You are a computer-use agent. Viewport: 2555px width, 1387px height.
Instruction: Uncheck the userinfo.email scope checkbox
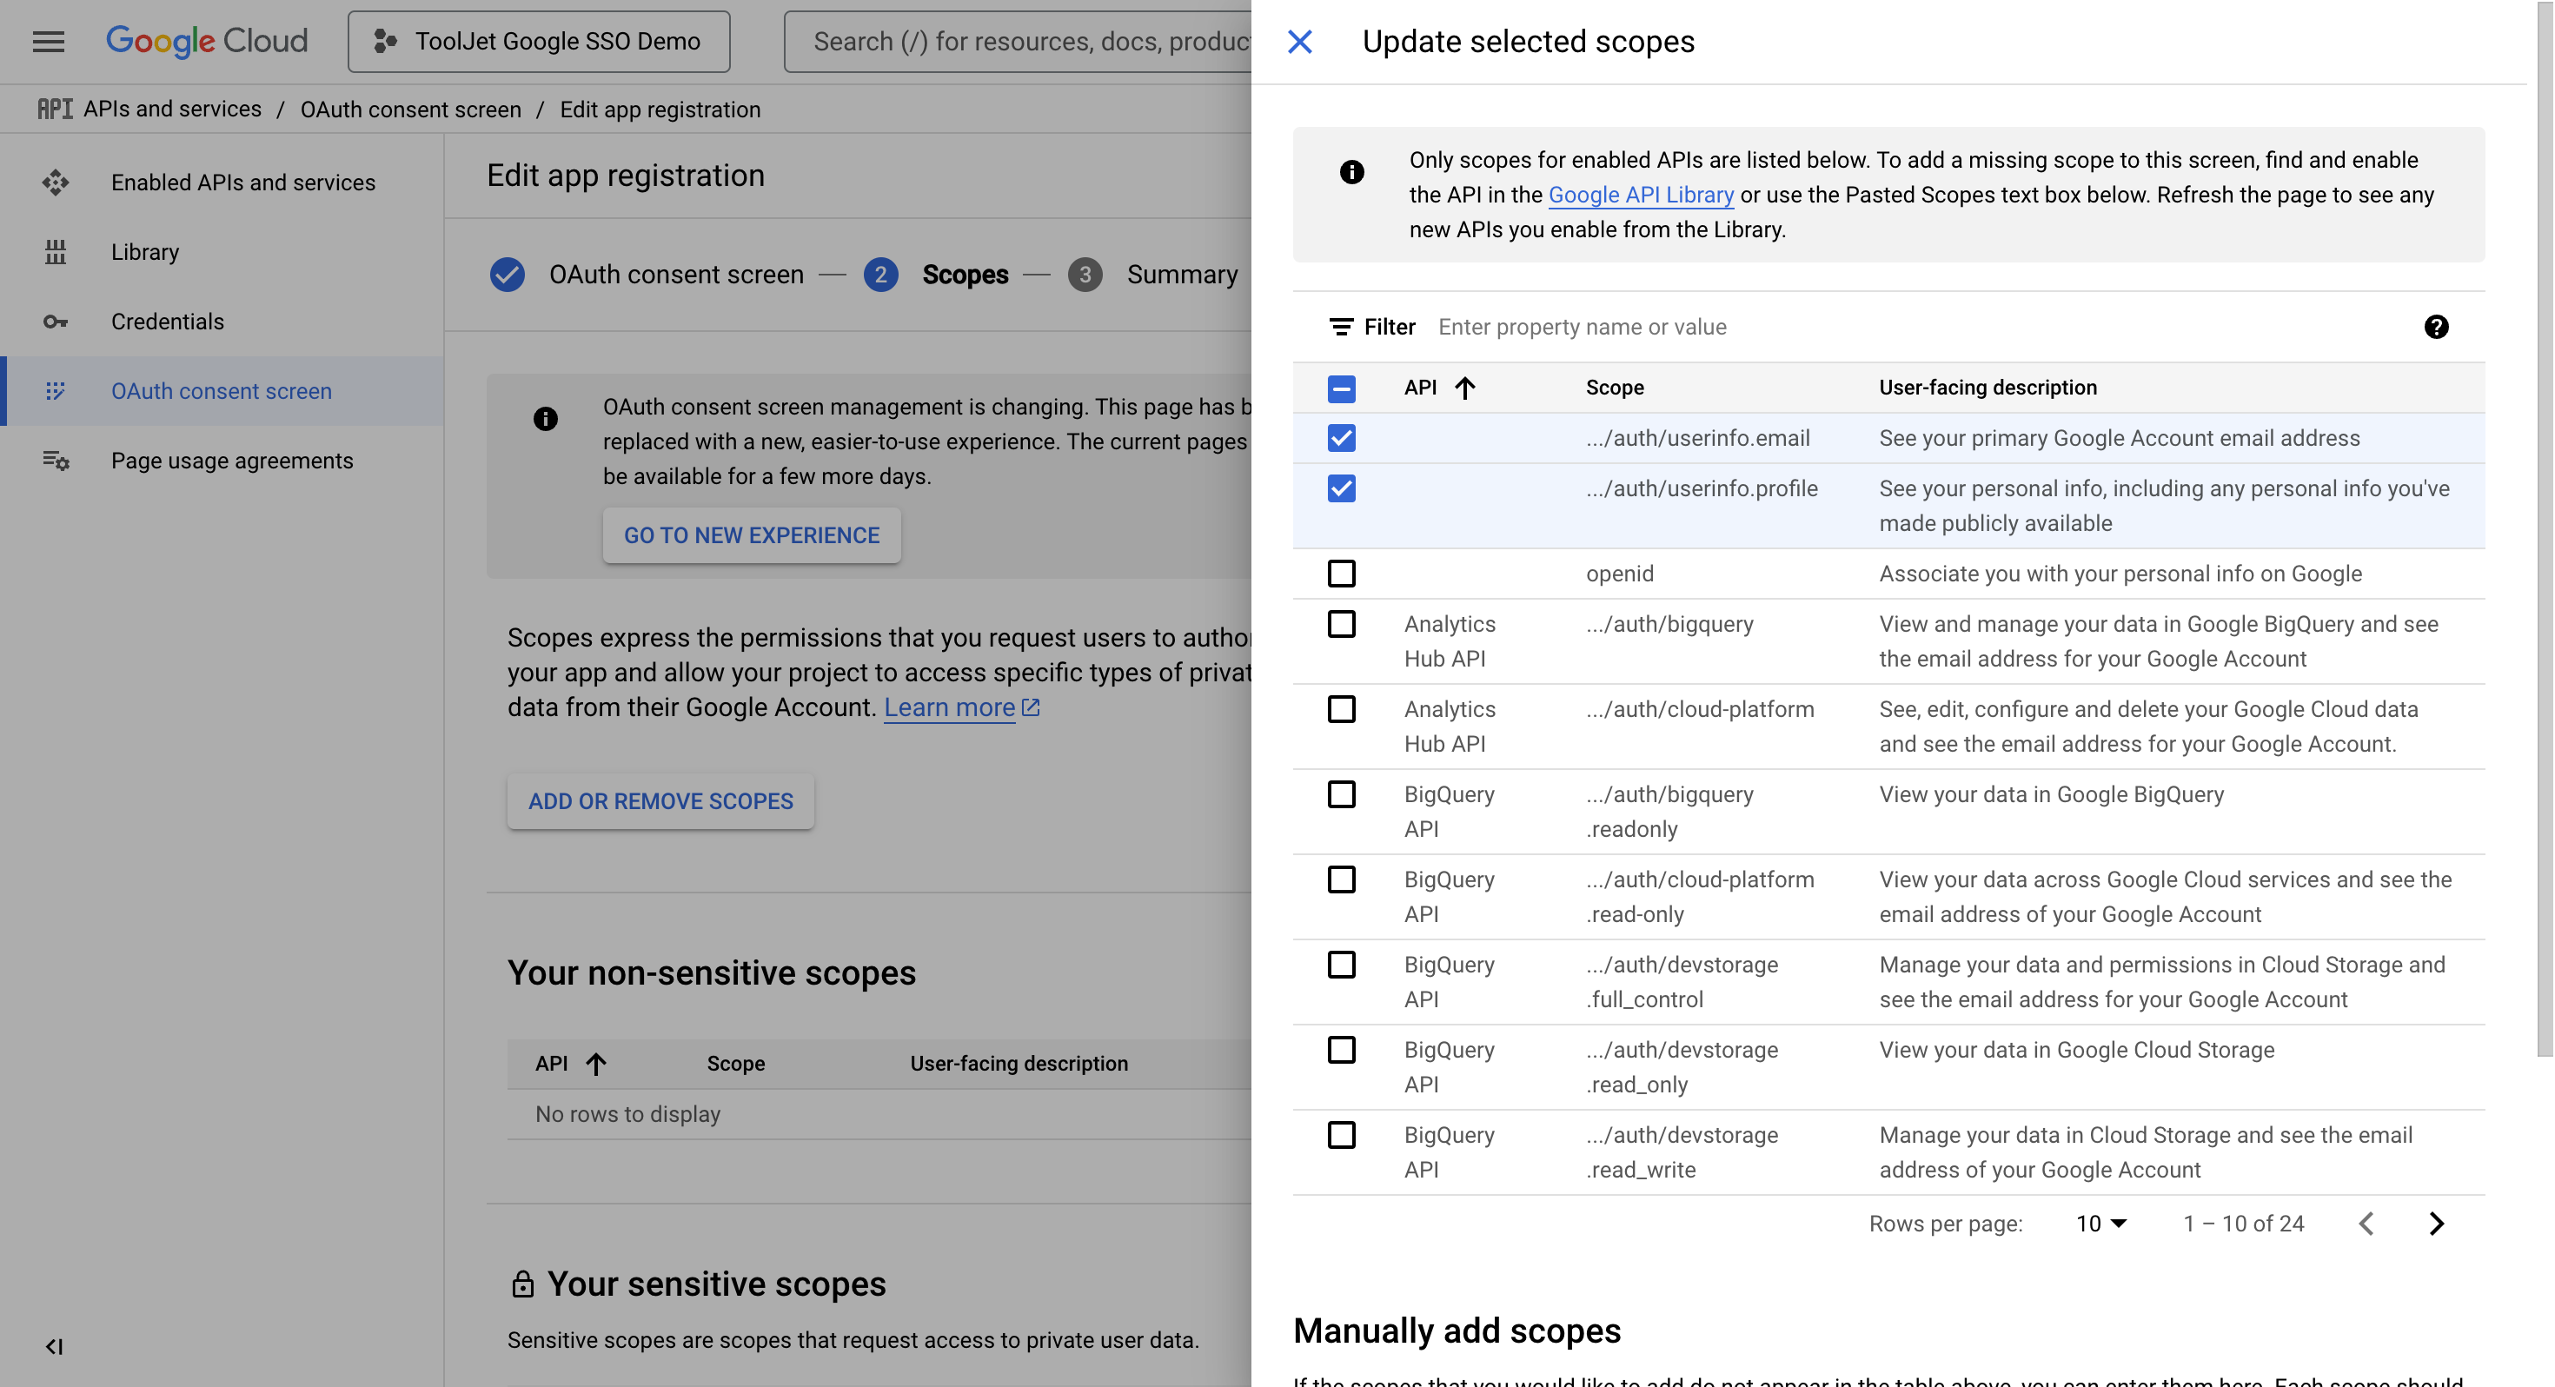tap(1341, 437)
